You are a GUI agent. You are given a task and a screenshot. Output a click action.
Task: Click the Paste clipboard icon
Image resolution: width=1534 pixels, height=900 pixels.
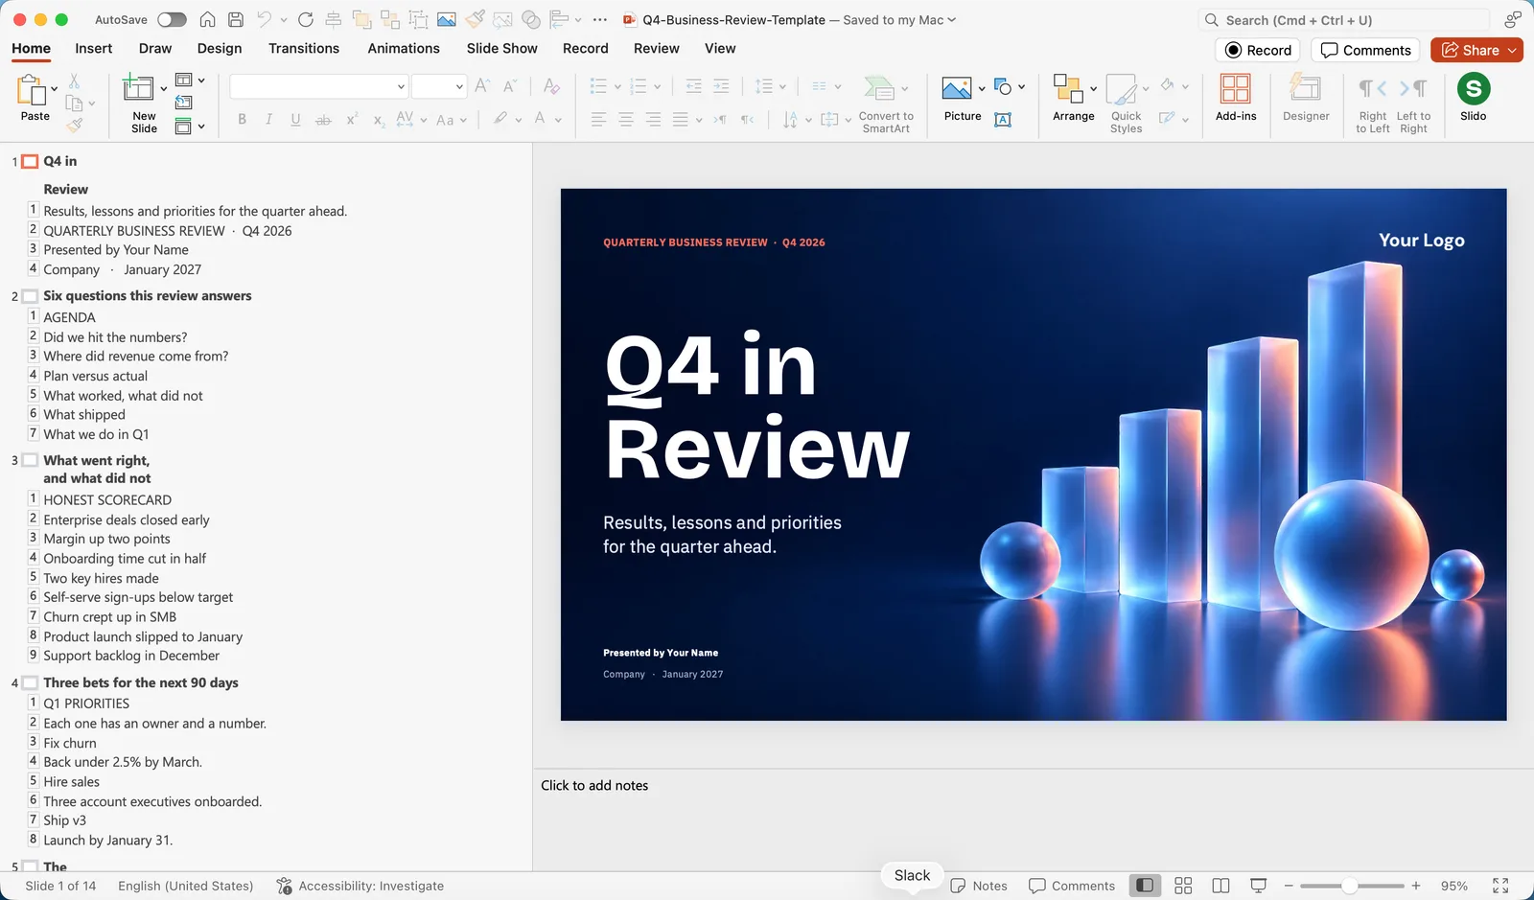click(x=33, y=91)
